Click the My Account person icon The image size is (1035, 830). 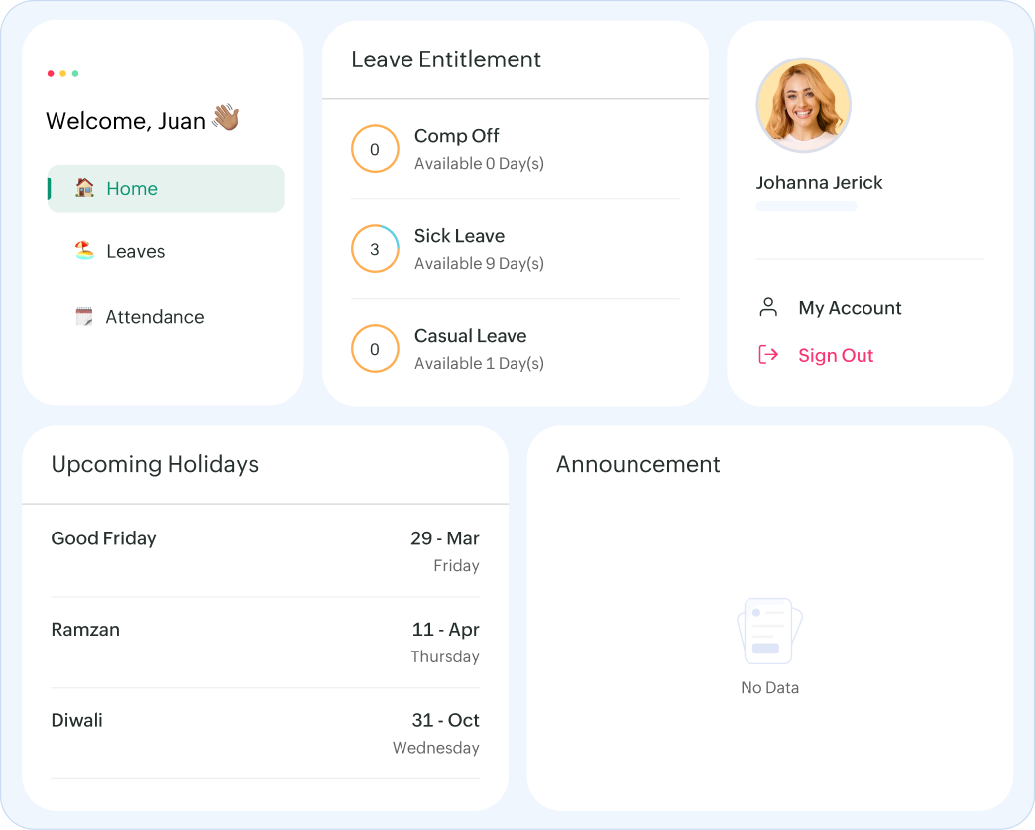tap(768, 308)
